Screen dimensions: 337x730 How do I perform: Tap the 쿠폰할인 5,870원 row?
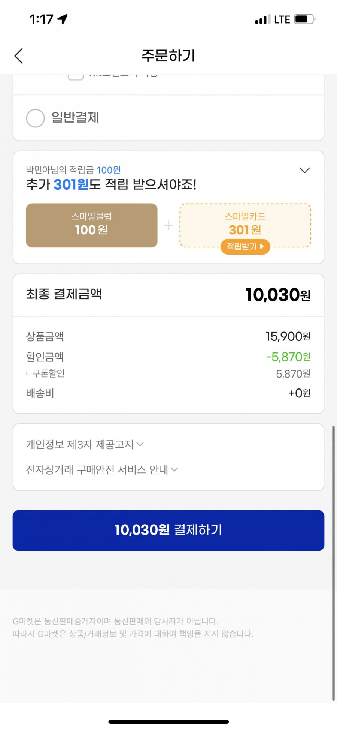click(x=168, y=373)
